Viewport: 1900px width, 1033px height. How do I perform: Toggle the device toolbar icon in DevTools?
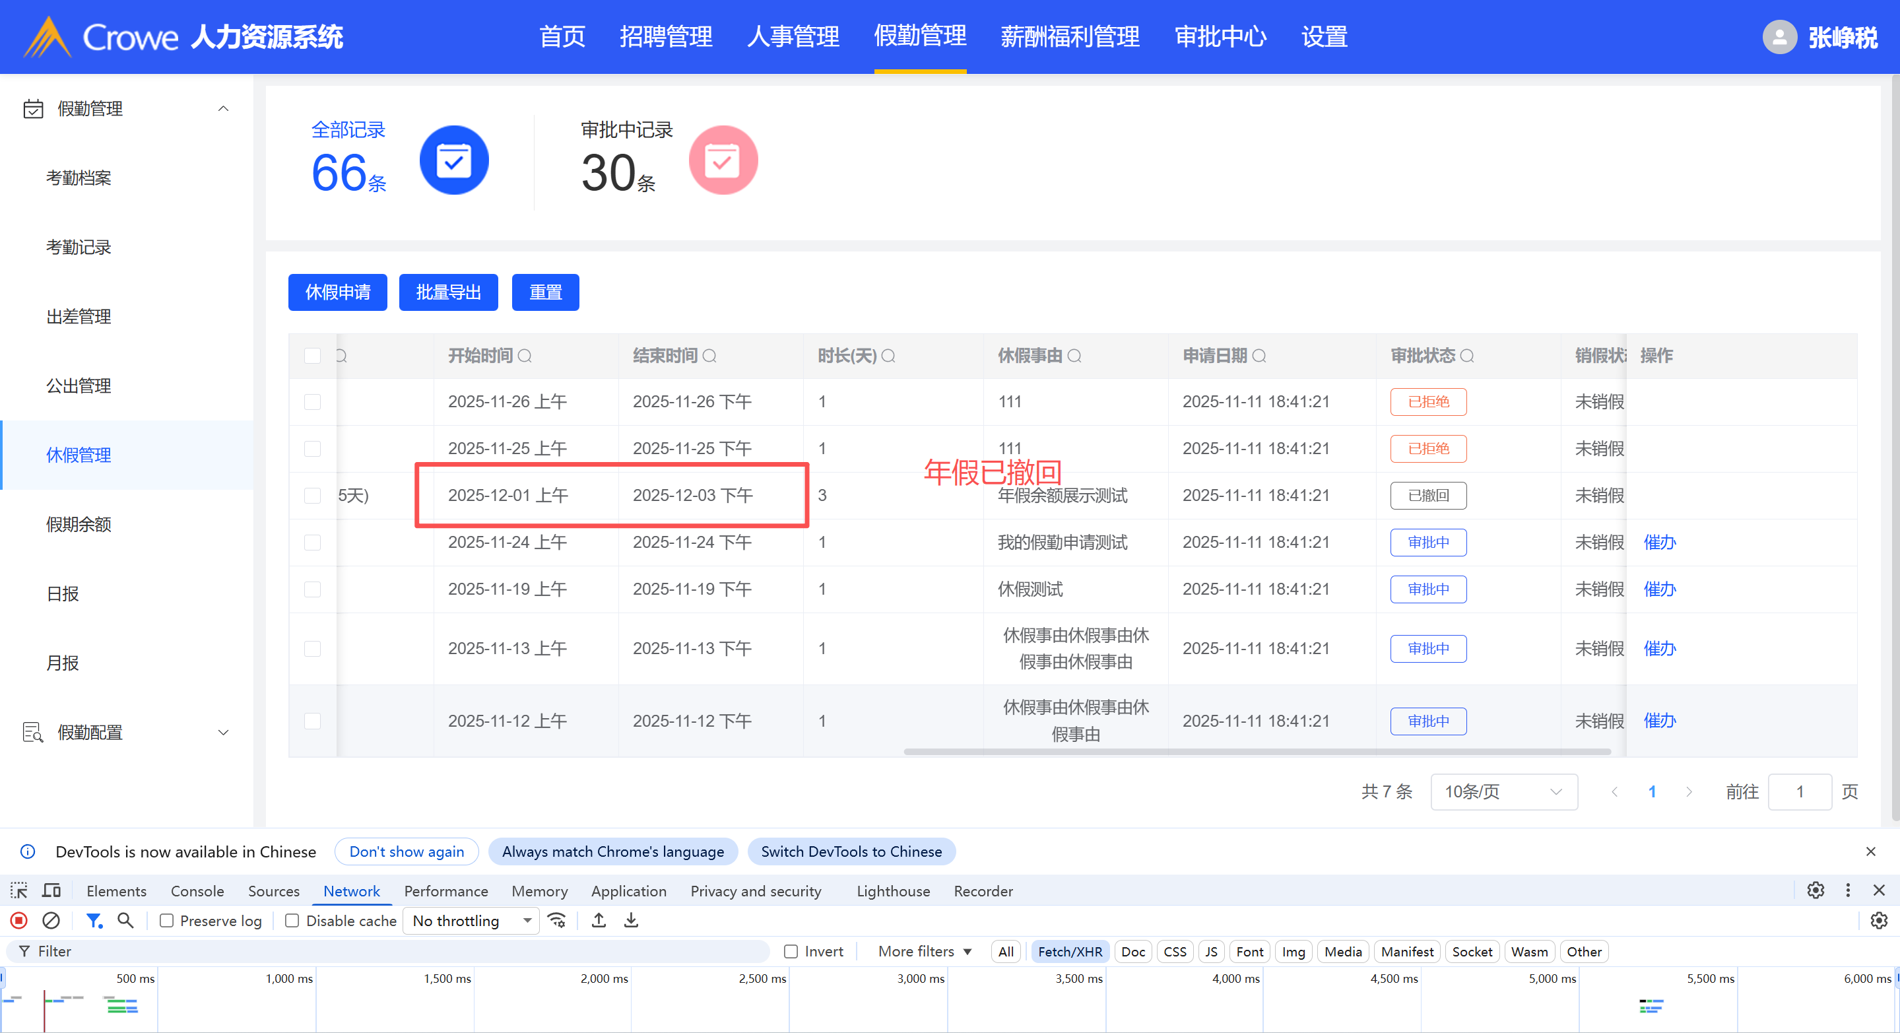pos(51,890)
